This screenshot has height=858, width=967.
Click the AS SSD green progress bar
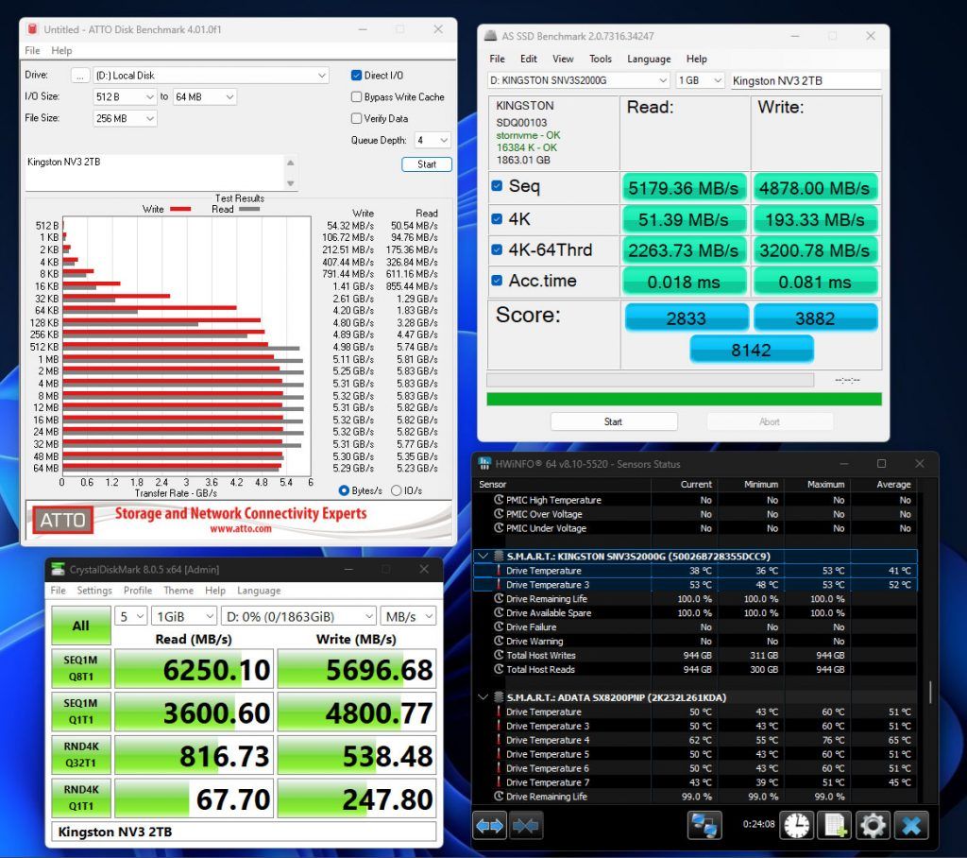click(x=684, y=399)
